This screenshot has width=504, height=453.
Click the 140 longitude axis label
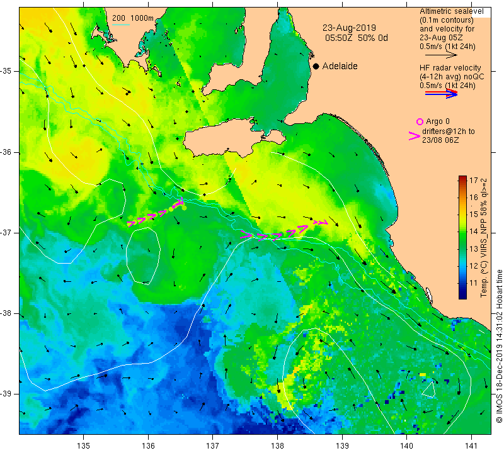[406, 445]
